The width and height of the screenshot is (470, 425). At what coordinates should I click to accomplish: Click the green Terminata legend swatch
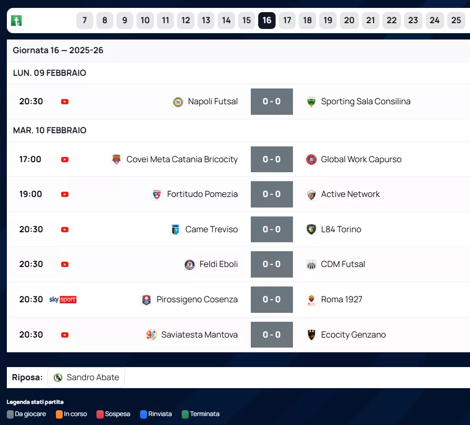coord(185,414)
